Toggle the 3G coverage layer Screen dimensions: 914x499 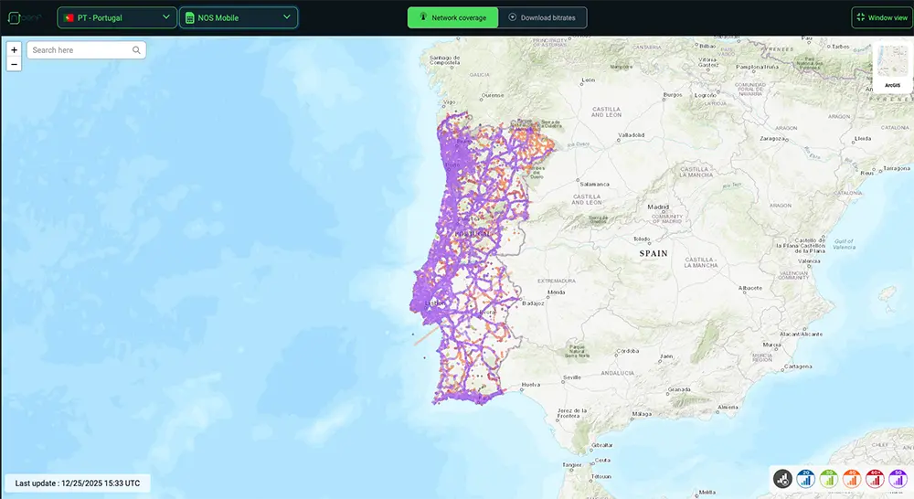[x=828, y=479]
